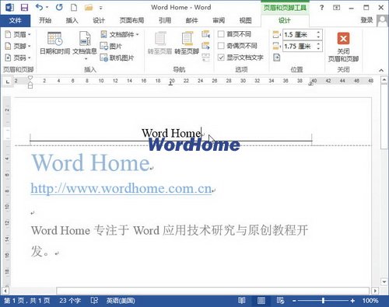The height and width of the screenshot is (307, 389).
Task: Insert Online Pictures into header
Action: [x=117, y=58]
